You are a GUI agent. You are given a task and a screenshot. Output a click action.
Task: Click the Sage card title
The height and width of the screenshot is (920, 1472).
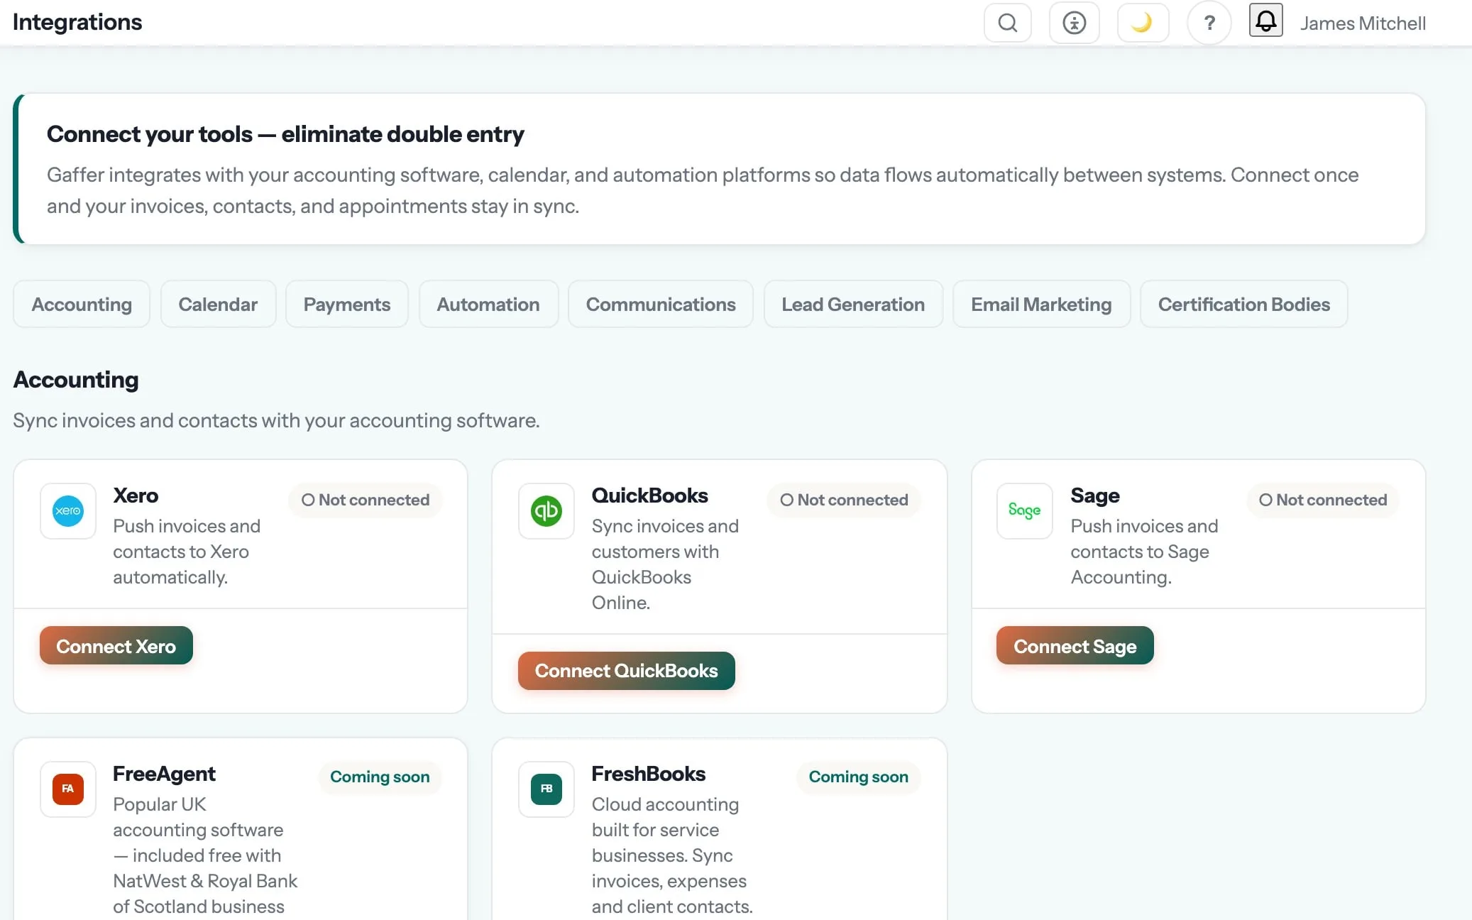pos(1094,495)
